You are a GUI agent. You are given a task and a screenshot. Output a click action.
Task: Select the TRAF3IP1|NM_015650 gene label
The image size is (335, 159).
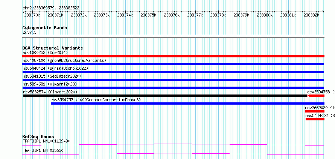coord(43,150)
